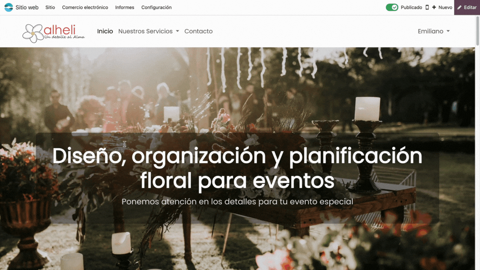Open the Sitio menu

(x=50, y=7)
